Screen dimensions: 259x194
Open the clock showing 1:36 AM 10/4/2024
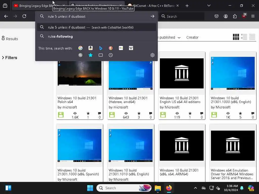pos(231,188)
